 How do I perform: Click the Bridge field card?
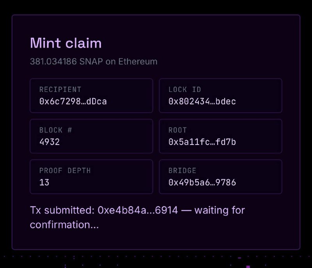220,177
